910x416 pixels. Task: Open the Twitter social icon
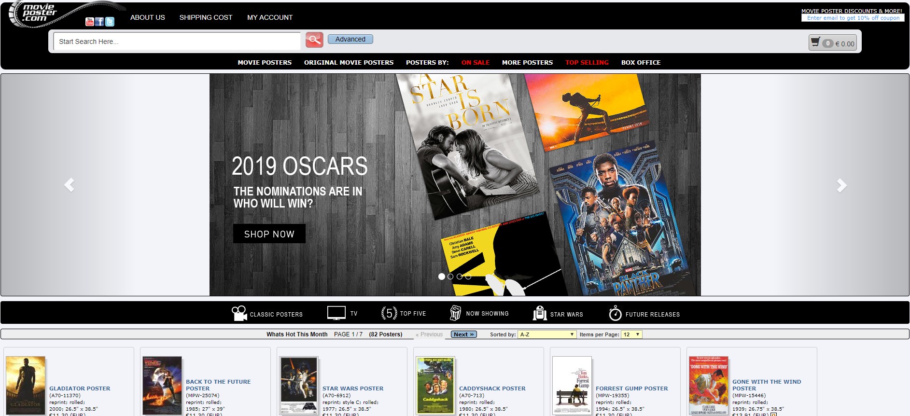(x=110, y=21)
